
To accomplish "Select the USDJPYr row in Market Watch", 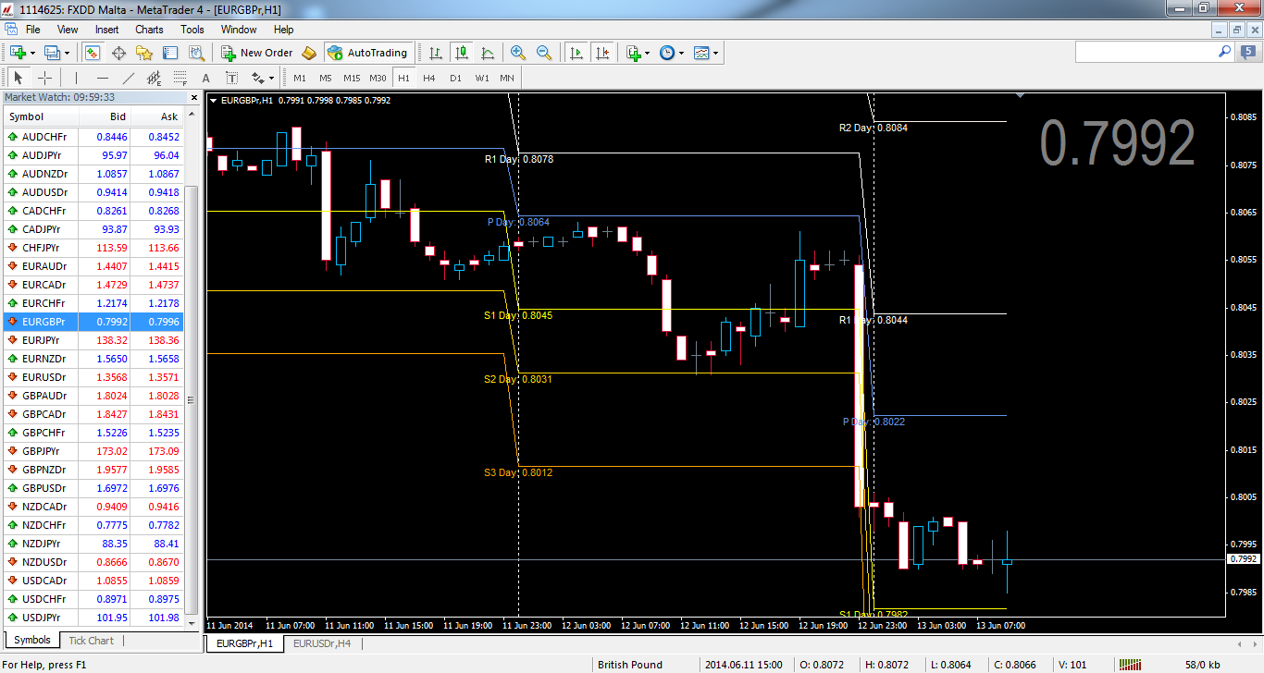I will click(x=93, y=618).
